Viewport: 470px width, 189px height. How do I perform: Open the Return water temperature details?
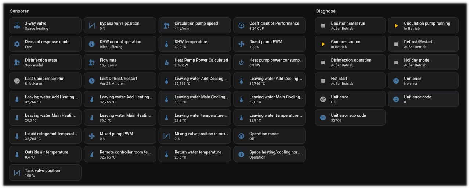click(195, 155)
